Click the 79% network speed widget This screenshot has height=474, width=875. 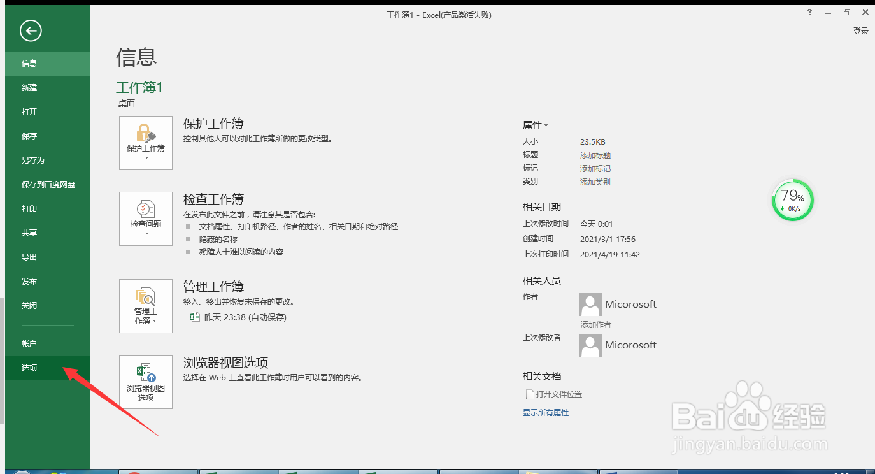[792, 200]
